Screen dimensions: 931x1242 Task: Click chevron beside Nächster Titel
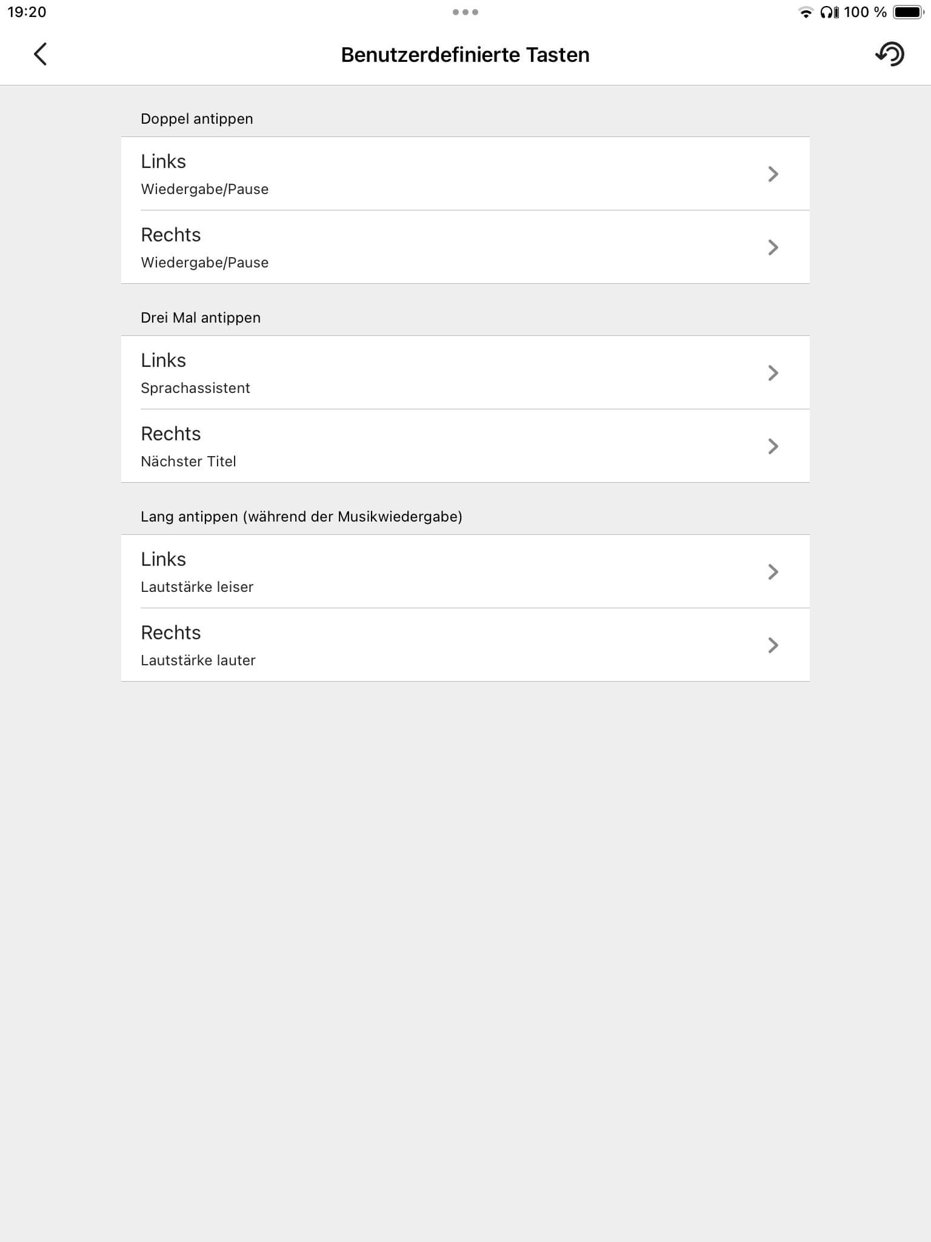(773, 446)
